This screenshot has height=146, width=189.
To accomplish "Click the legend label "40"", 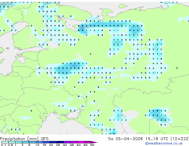I will (x=78, y=145).
